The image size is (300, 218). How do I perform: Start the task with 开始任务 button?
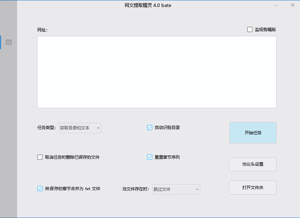[x=253, y=133]
